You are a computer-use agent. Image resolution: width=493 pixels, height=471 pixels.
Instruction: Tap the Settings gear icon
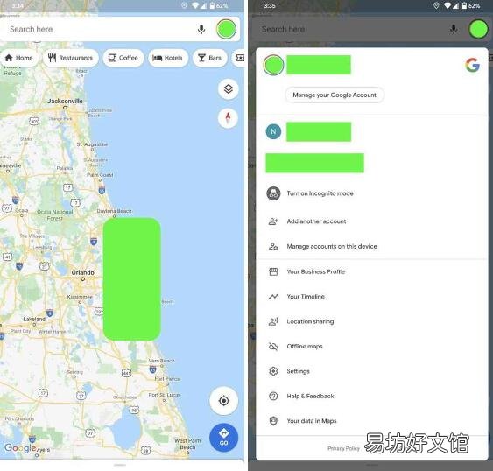tap(273, 371)
